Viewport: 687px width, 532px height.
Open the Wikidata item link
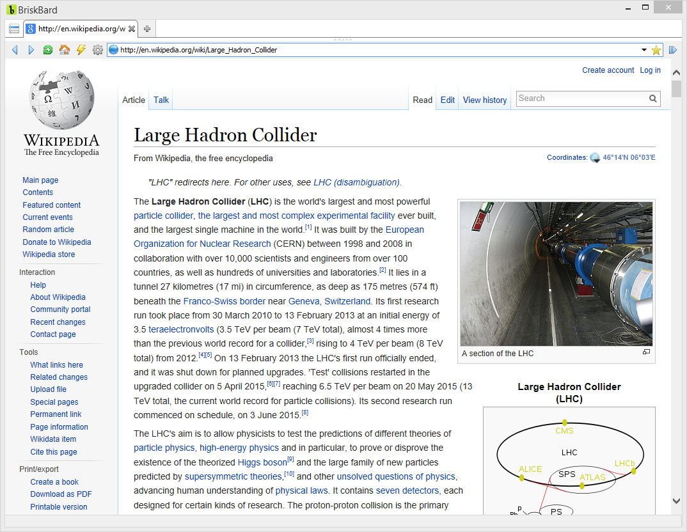[53, 439]
